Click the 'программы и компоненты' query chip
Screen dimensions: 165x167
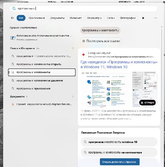[x=100, y=31]
